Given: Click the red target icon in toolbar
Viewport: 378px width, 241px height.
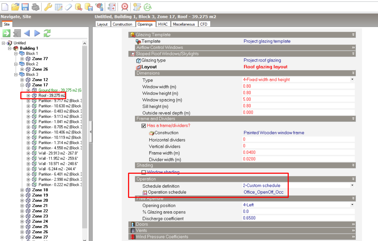Looking at the screenshot, I should tap(125, 7).
